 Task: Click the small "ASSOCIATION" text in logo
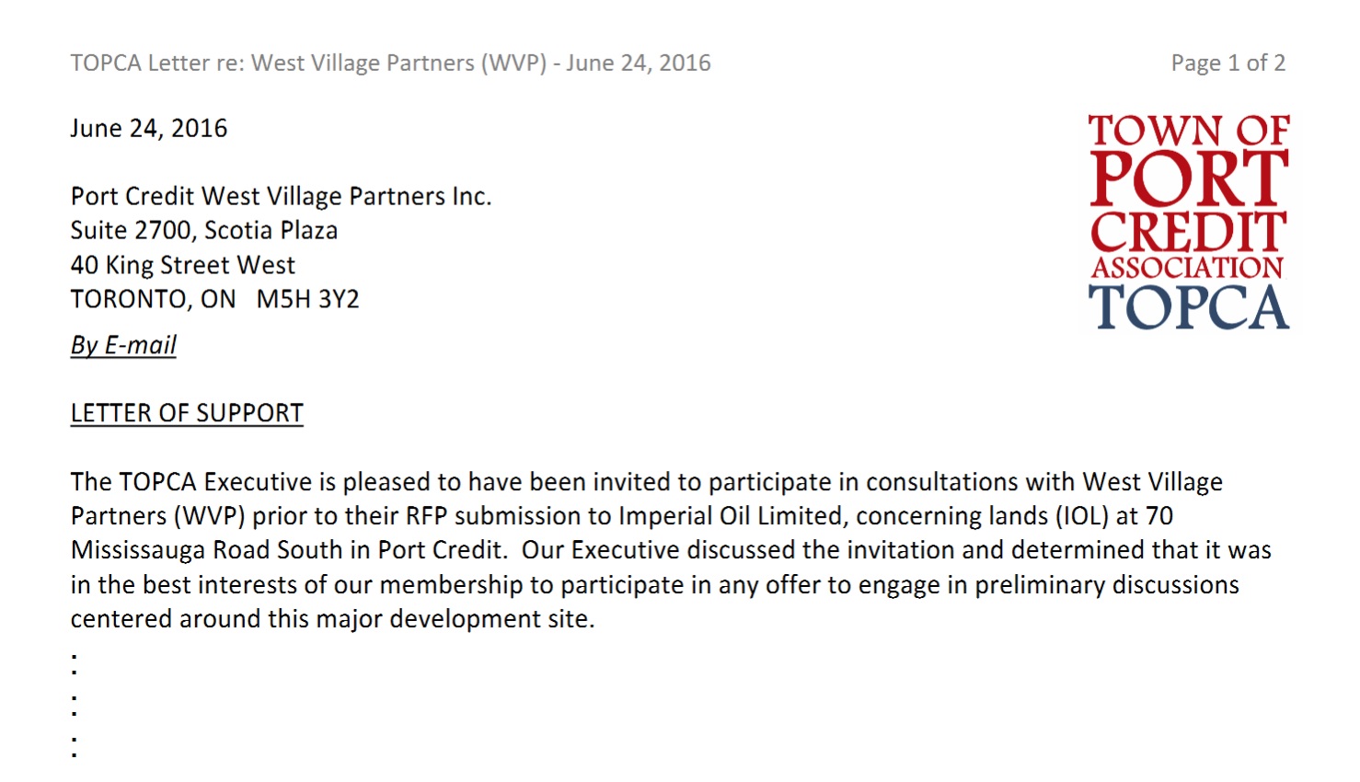[1188, 268]
